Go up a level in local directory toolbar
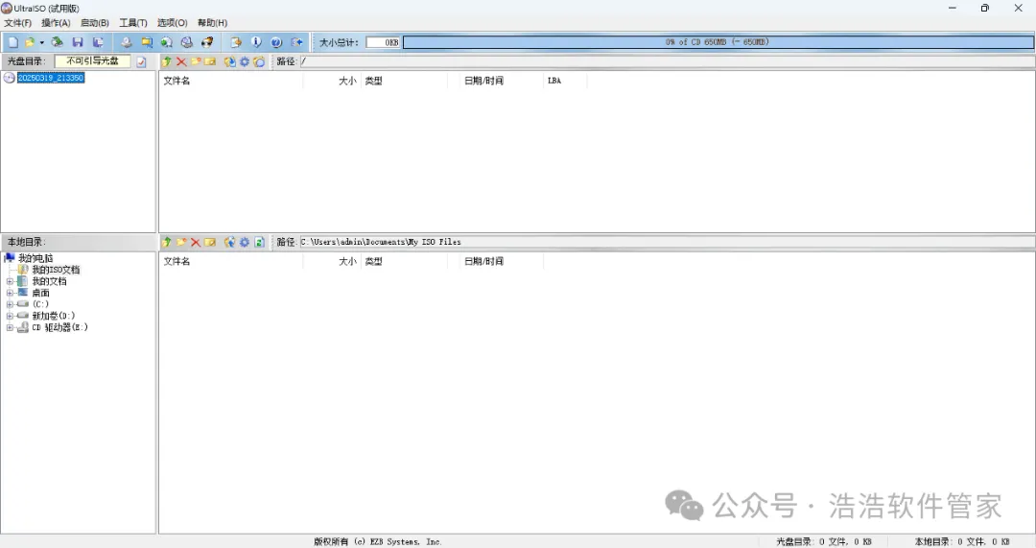Viewport: 1036px width, 548px height. [x=167, y=242]
